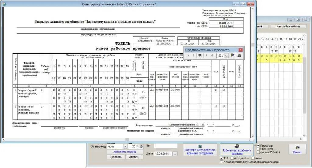Maximize the Конструктор отчетов window
This screenshot has height=168, width=312.
pos(243,4)
